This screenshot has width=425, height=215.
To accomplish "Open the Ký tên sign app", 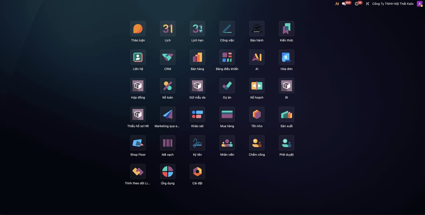I will tap(197, 143).
